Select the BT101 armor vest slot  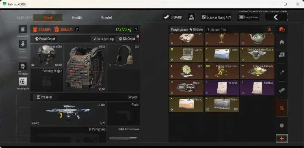(85, 68)
